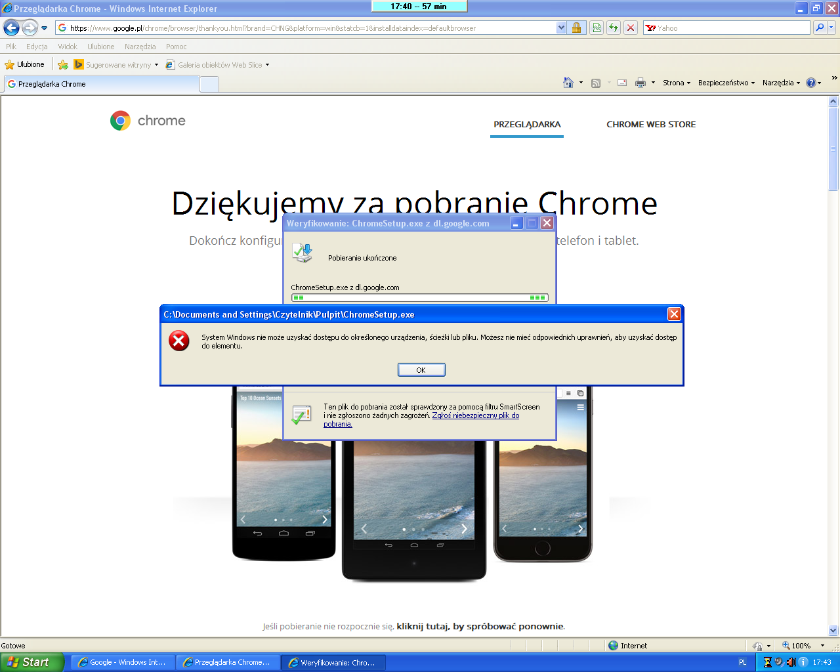Expand the Home button dropdown arrow
Viewport: 840px width, 672px height.
581,83
